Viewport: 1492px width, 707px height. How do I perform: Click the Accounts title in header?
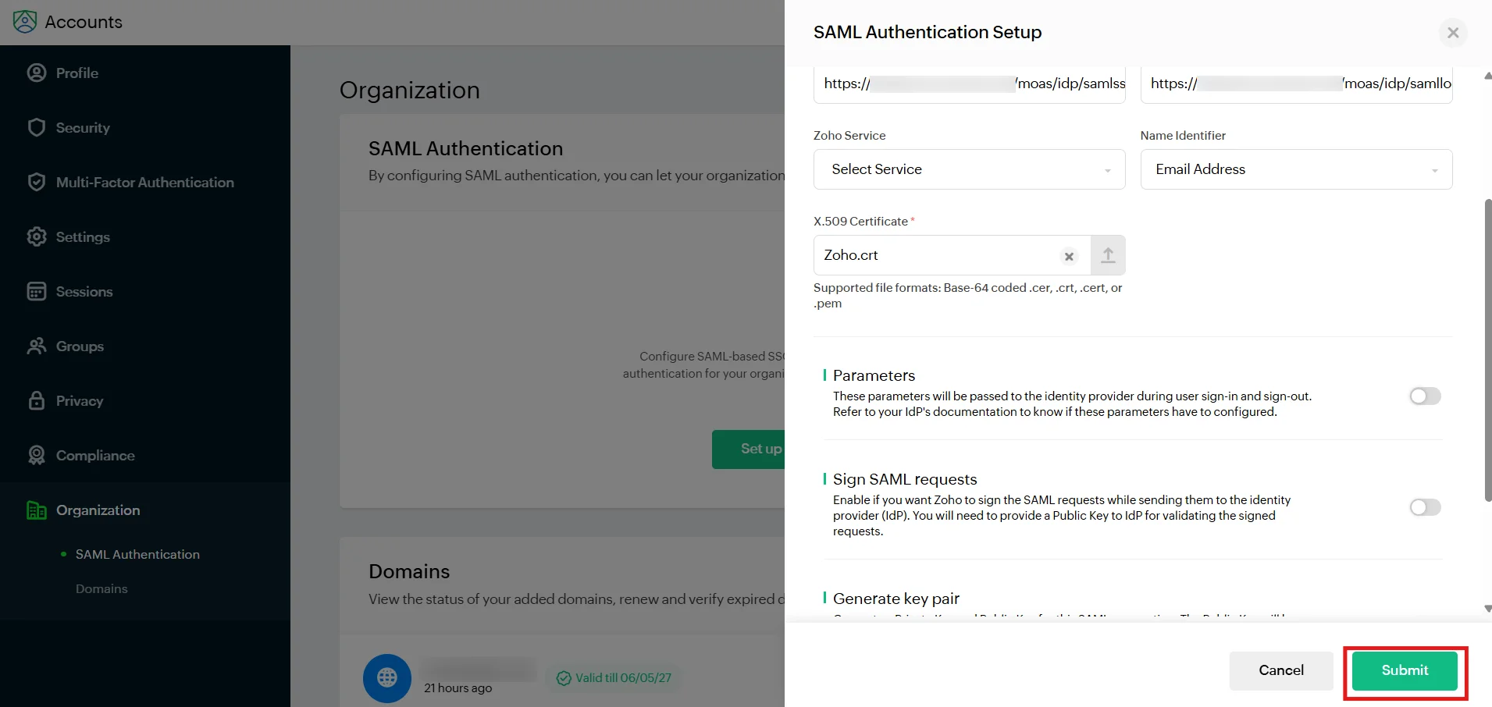(84, 22)
